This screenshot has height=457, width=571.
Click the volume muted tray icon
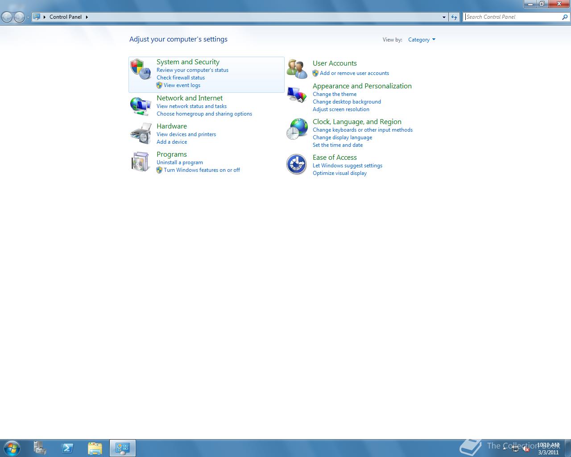coord(526,449)
